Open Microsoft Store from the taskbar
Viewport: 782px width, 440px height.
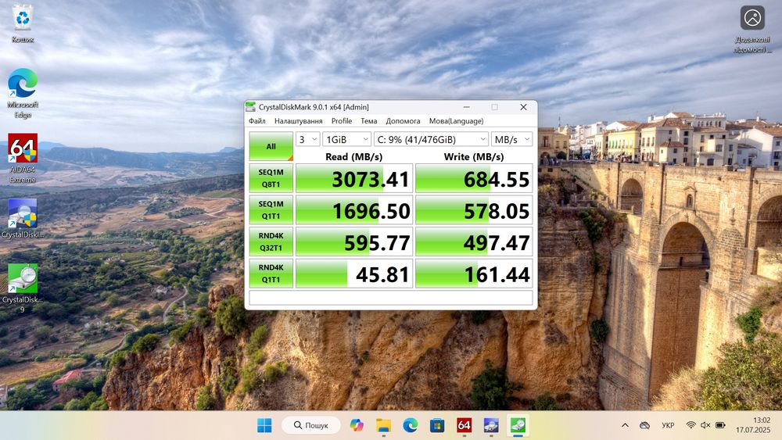point(437,425)
